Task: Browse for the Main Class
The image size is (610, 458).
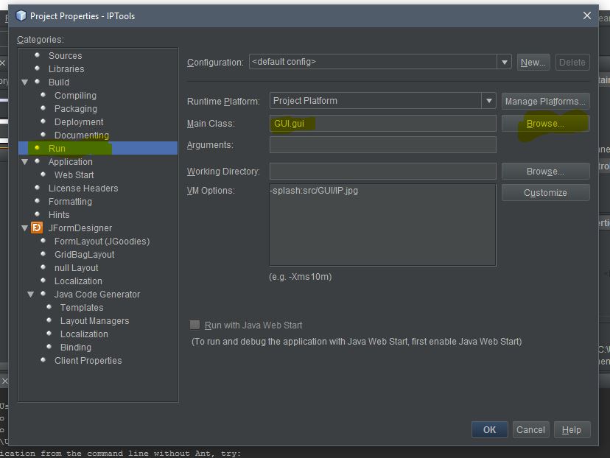Action: (545, 123)
